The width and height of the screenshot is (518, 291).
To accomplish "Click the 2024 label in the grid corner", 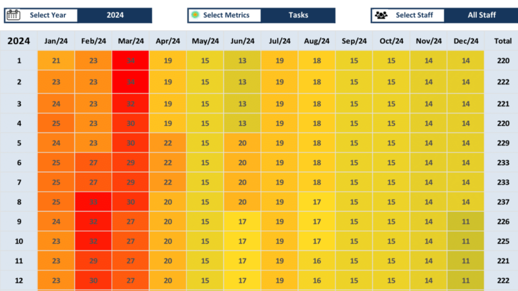I will [18, 41].
